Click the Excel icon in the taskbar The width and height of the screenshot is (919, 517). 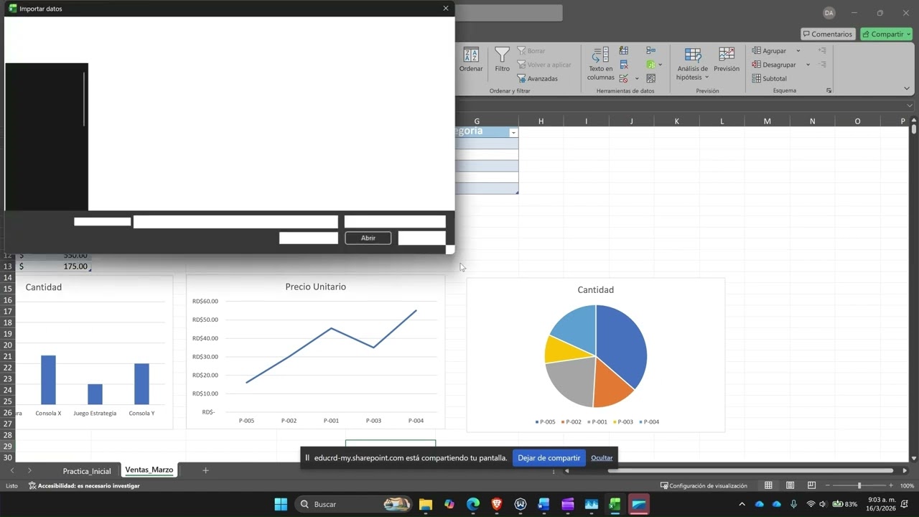click(x=615, y=504)
